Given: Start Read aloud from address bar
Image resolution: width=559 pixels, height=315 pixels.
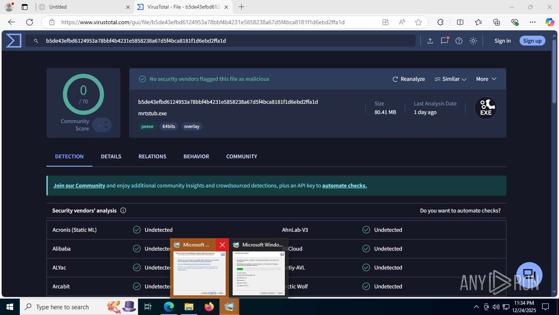Looking at the screenshot, I should pyautogui.click(x=402, y=22).
